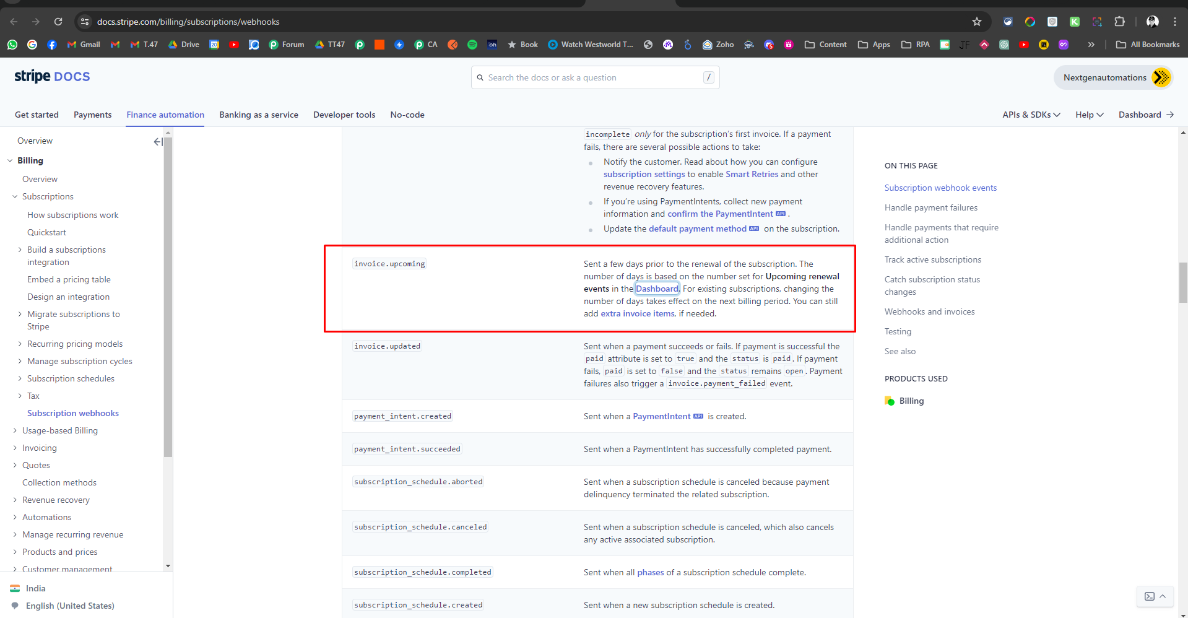Open the Stripe shell terminal icon
This screenshot has height=618, width=1188.
click(x=1150, y=596)
